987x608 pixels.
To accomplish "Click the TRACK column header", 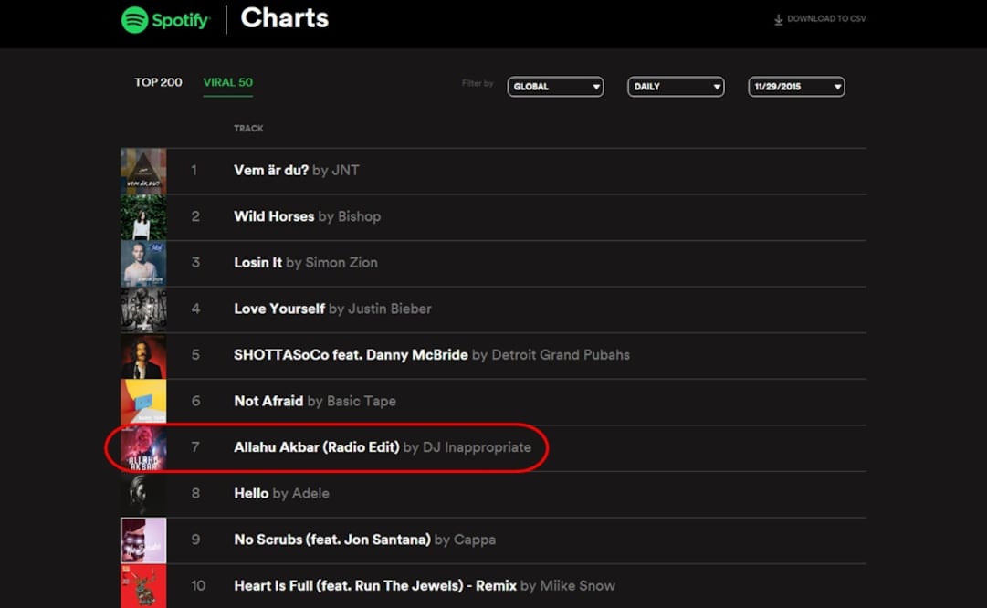I will click(x=247, y=128).
